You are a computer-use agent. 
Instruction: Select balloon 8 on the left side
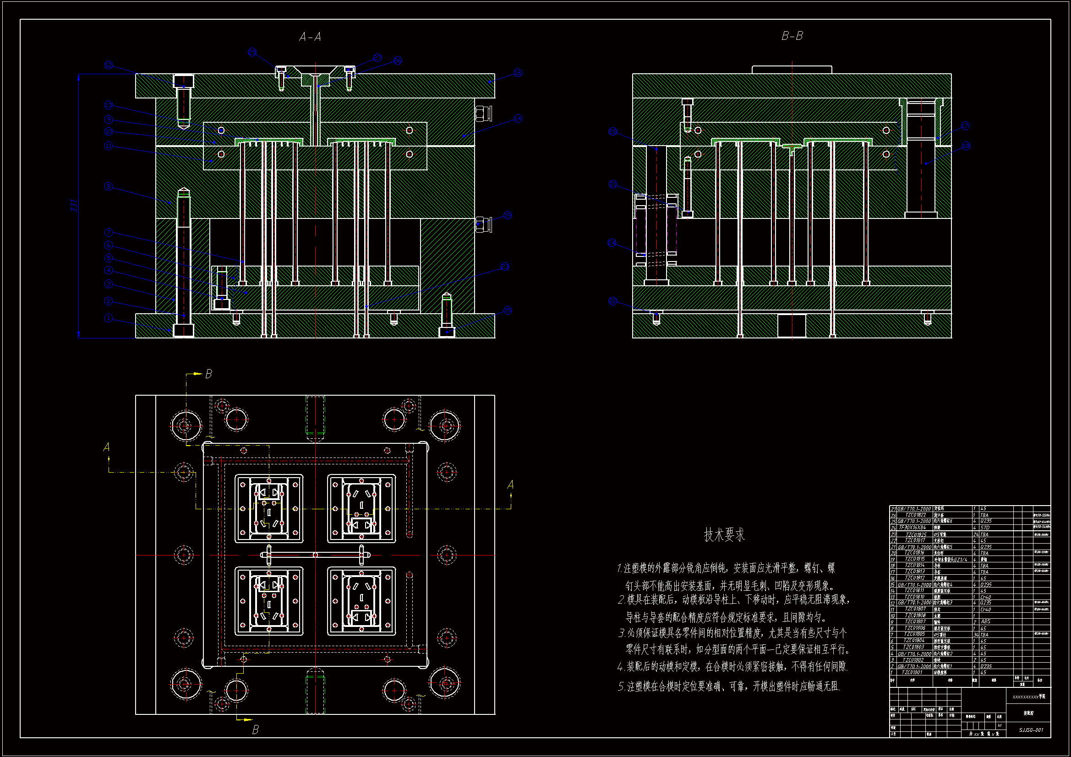pyautogui.click(x=109, y=186)
